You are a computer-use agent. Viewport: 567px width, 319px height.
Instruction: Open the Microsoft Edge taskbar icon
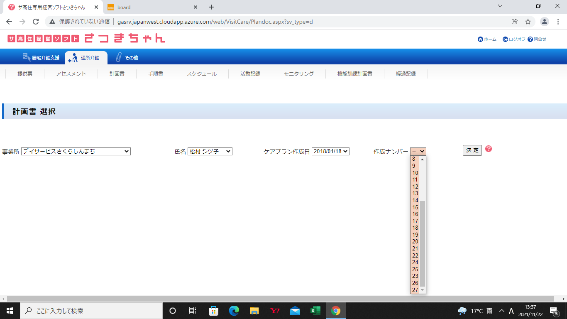point(234,311)
